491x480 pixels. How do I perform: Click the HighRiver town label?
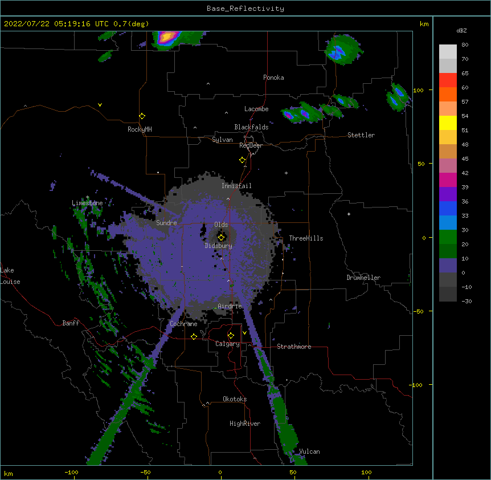245,424
